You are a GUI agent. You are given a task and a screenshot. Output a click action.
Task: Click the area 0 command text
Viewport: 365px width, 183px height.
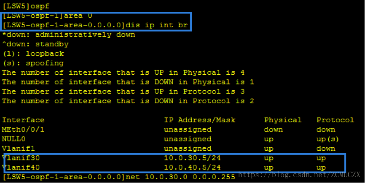(78, 16)
